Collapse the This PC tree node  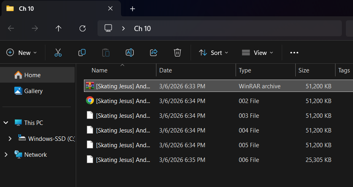click(x=6, y=123)
